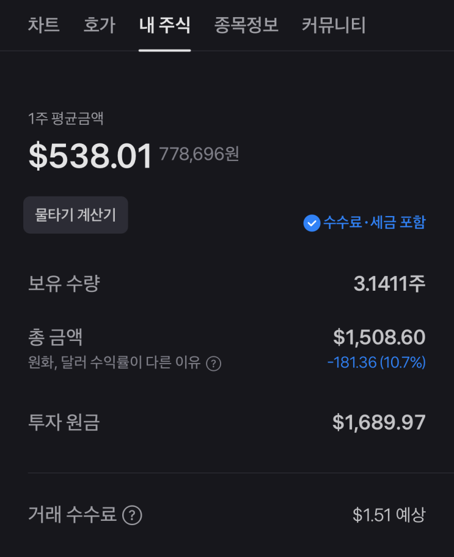Tap the $1,508.60 total amount
Screen dimensions: 454x557
pos(379,337)
